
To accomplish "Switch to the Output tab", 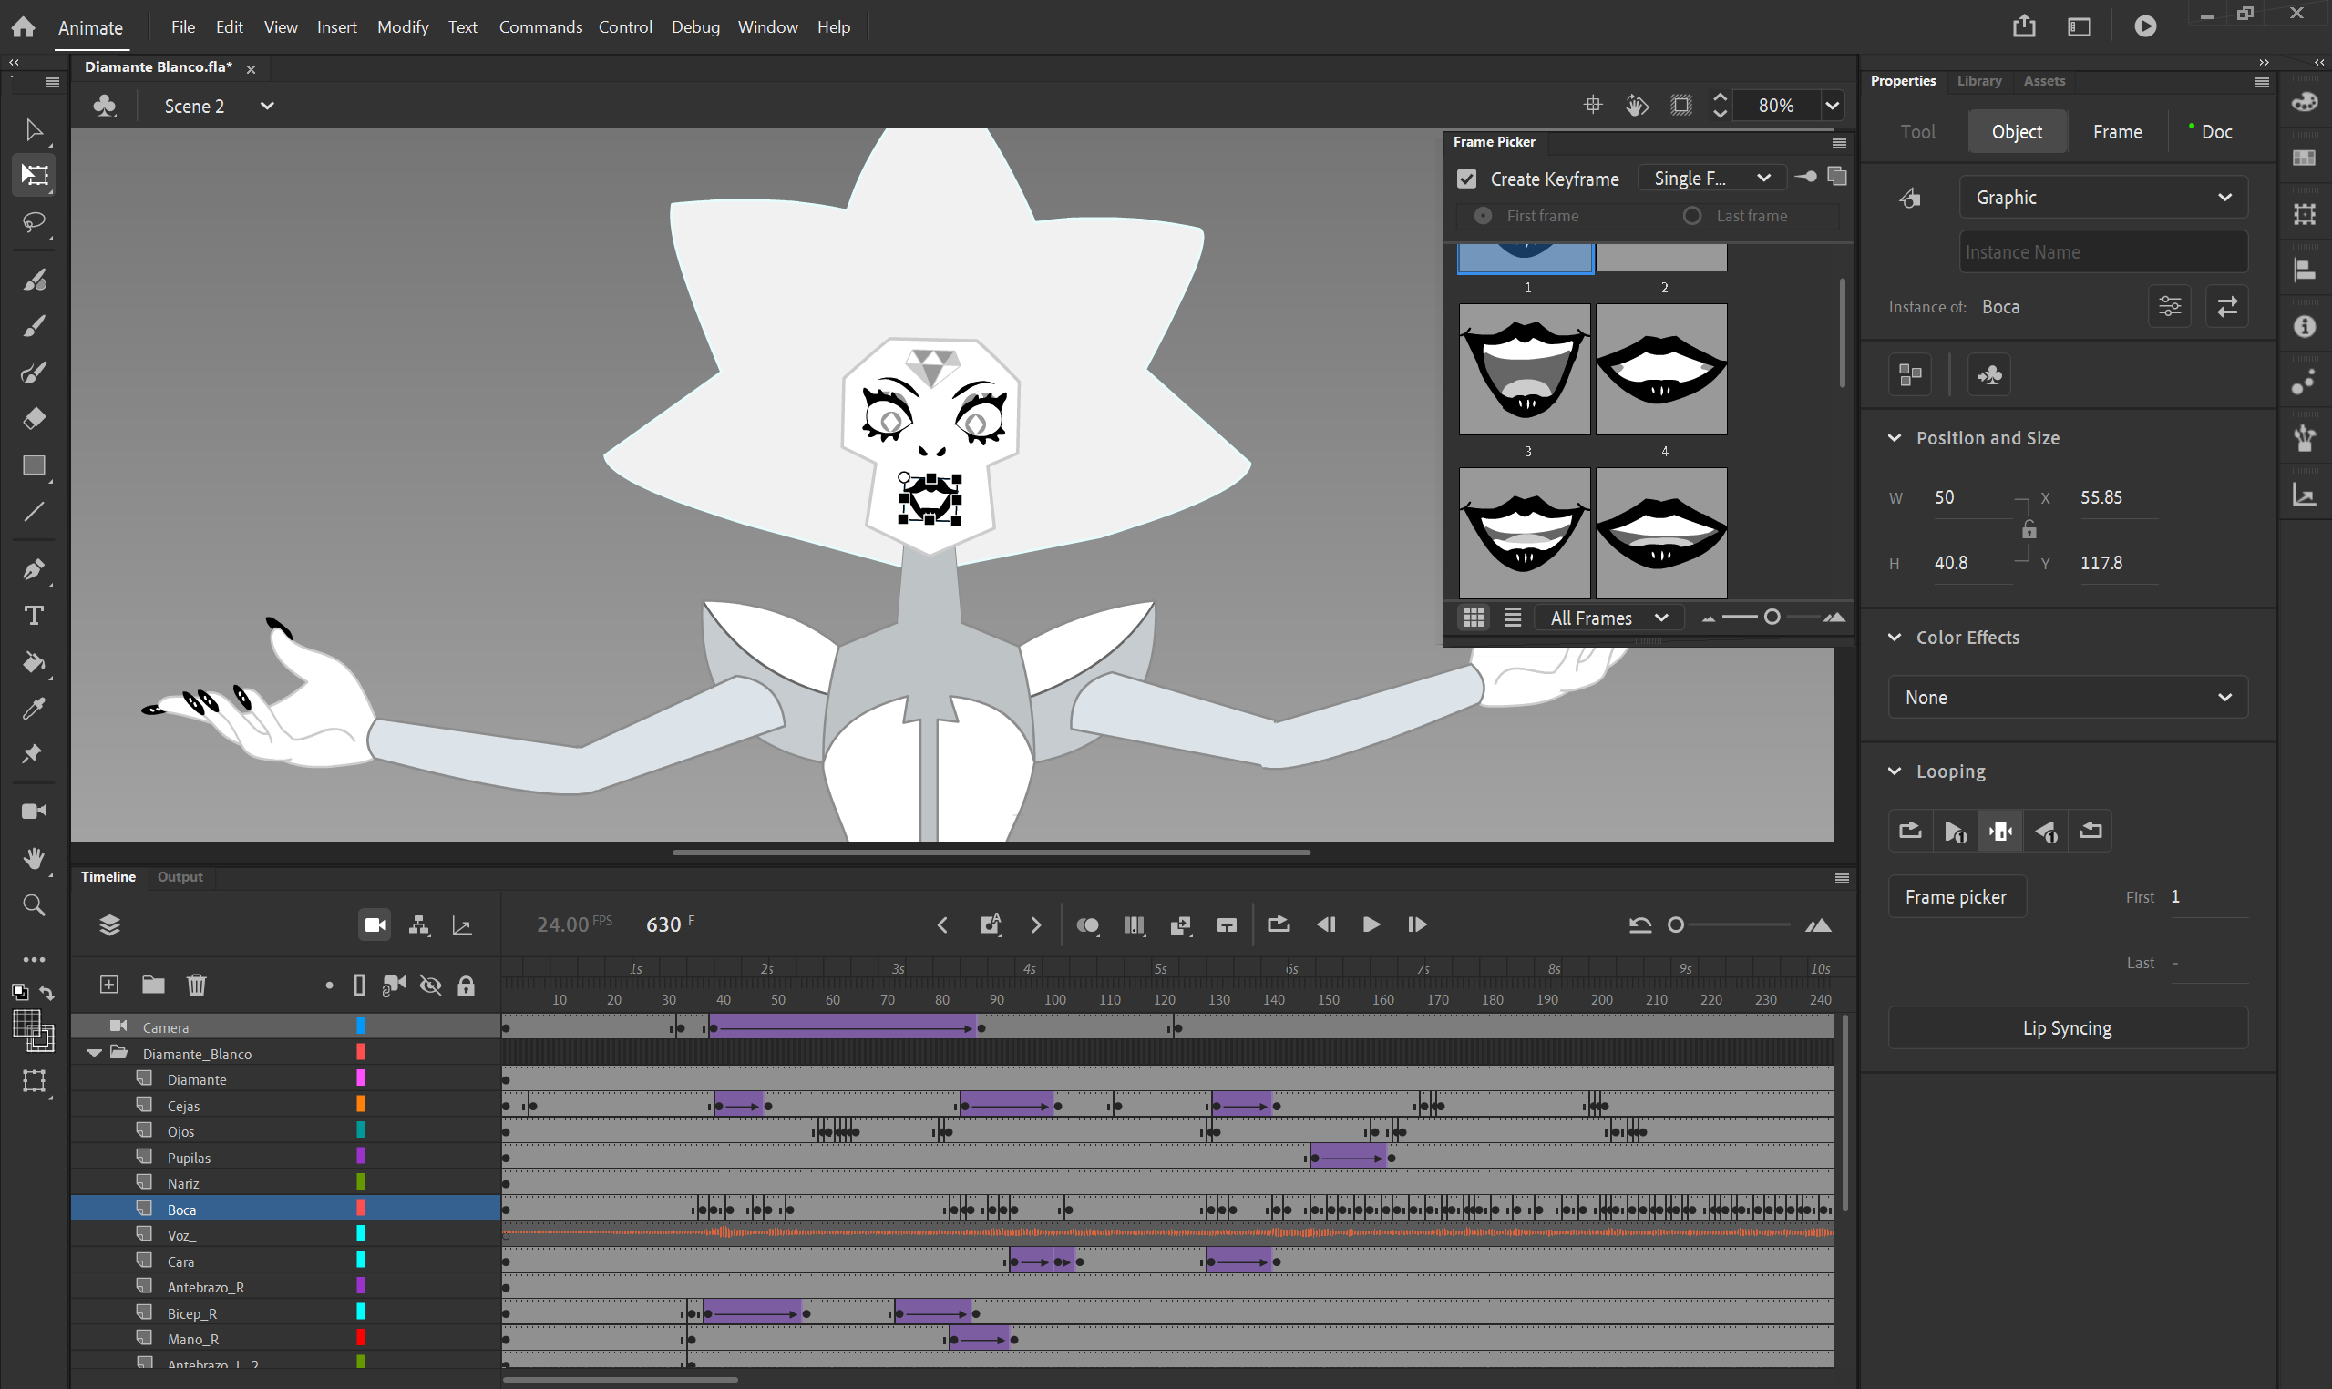I will coord(180,877).
